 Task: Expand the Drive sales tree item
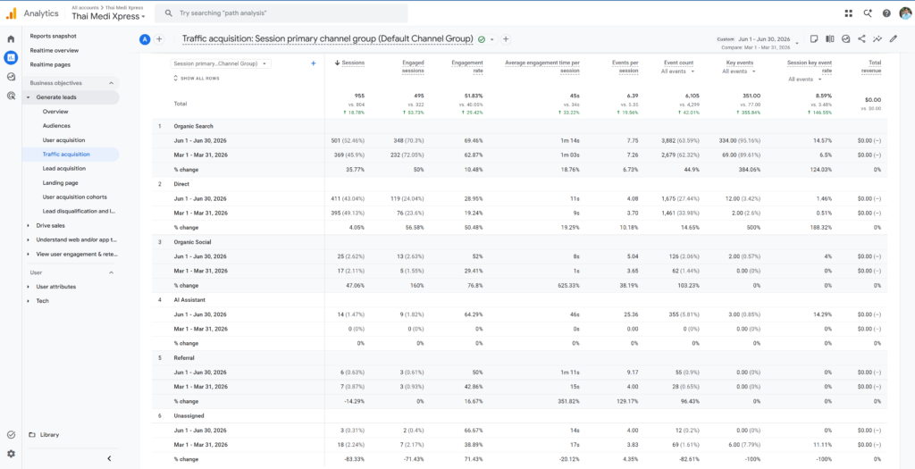pos(29,225)
